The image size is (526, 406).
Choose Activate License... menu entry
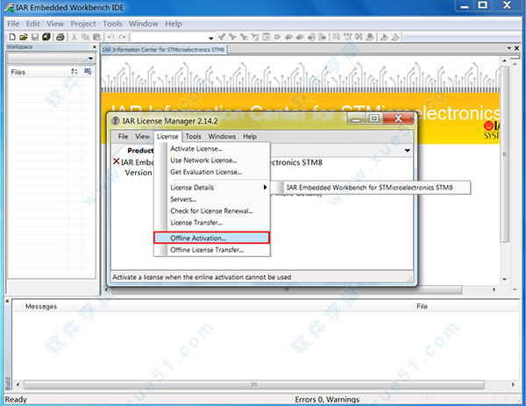pos(212,149)
